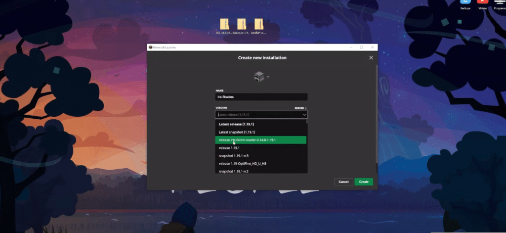Image resolution: width=506 pixels, height=233 pixels.
Task: Maximize the Minecraft Launcher window
Action: pos(361,47)
